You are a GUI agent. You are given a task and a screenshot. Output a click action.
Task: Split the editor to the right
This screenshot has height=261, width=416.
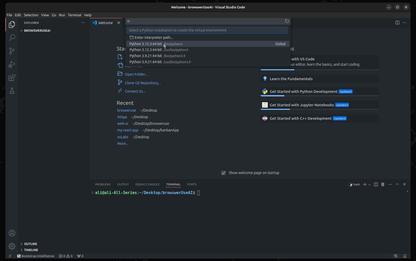(397, 23)
